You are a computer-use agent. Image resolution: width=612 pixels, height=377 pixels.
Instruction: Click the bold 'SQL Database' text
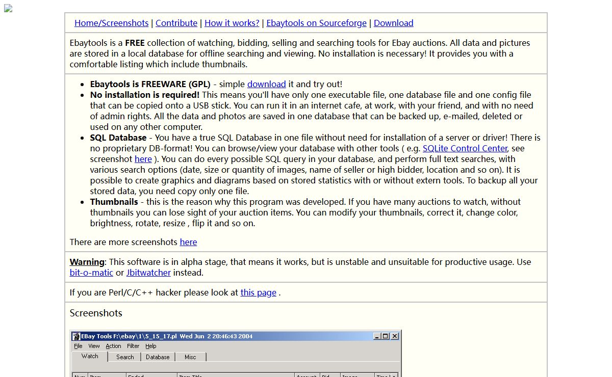(x=118, y=138)
